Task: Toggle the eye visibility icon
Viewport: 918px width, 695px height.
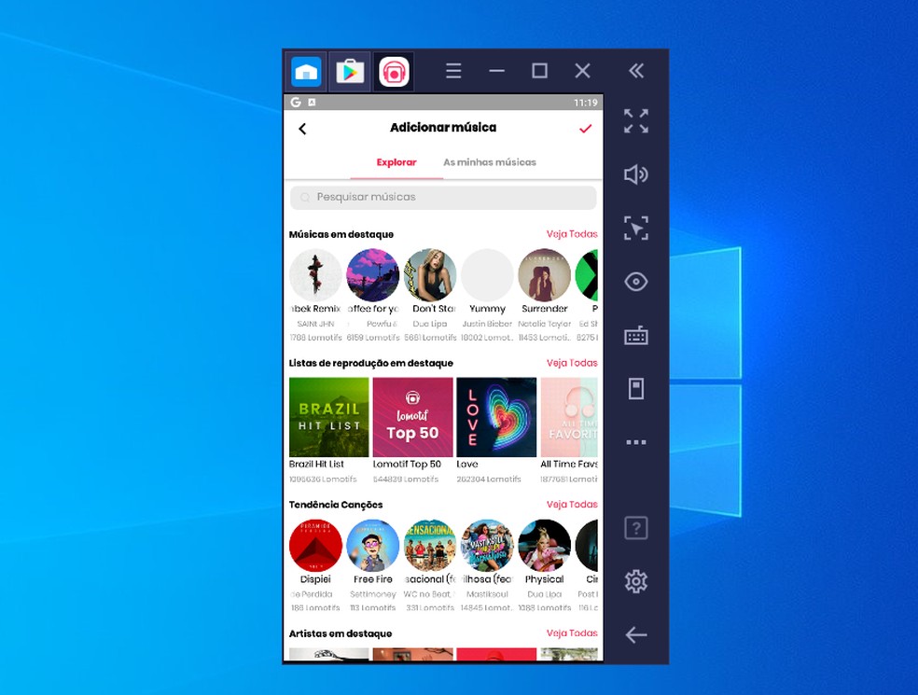Action: click(x=635, y=281)
